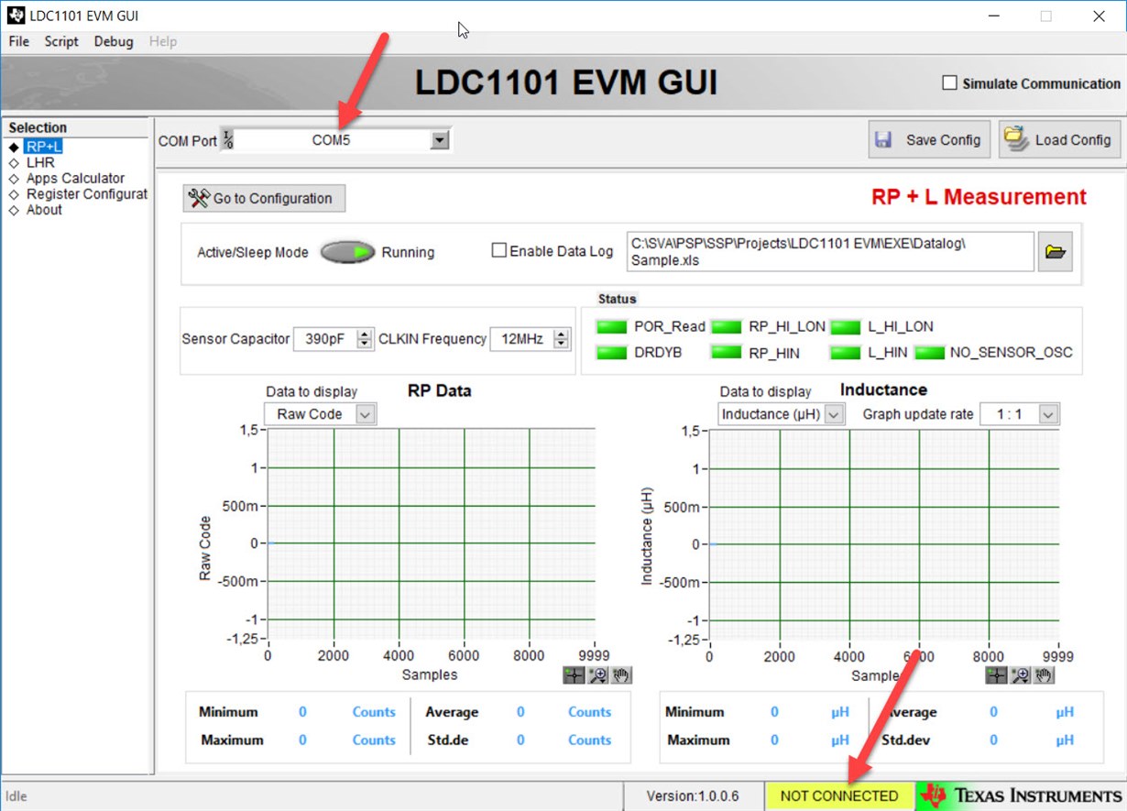Click Load Config button
1127x811 pixels.
point(1060,140)
